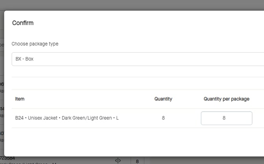This screenshot has width=264, height=164.
Task: Click the Quantity column header
Action: (163, 99)
